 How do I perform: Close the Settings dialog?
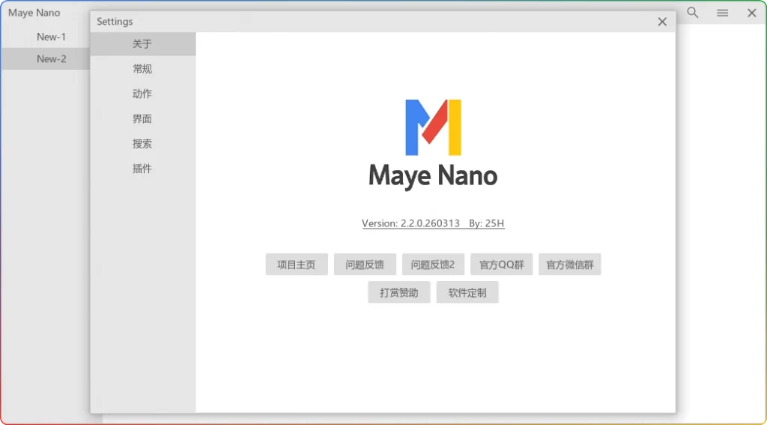pyautogui.click(x=662, y=22)
